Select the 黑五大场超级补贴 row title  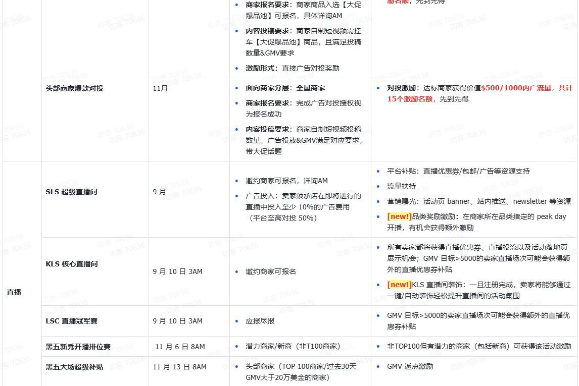[74, 367]
